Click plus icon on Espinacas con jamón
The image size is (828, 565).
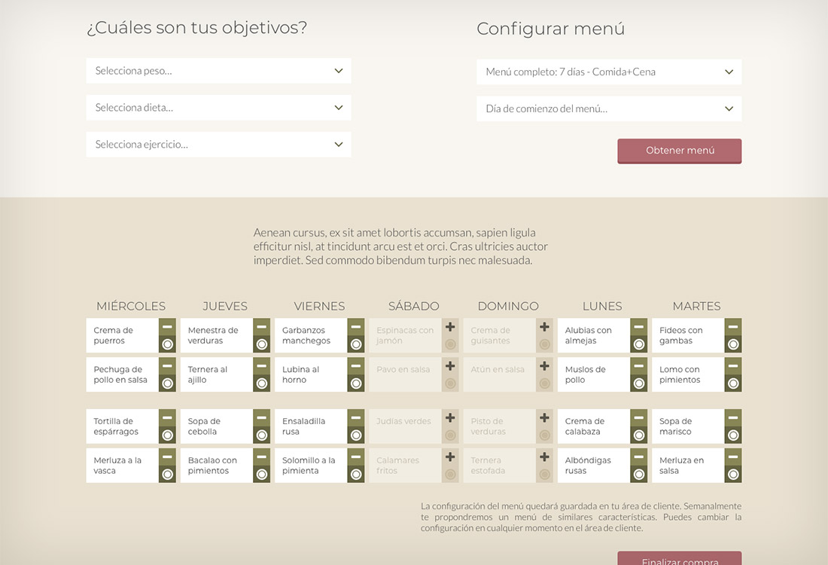tap(450, 327)
